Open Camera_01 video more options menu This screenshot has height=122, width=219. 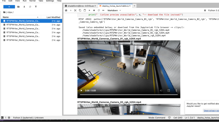click(x=176, y=90)
